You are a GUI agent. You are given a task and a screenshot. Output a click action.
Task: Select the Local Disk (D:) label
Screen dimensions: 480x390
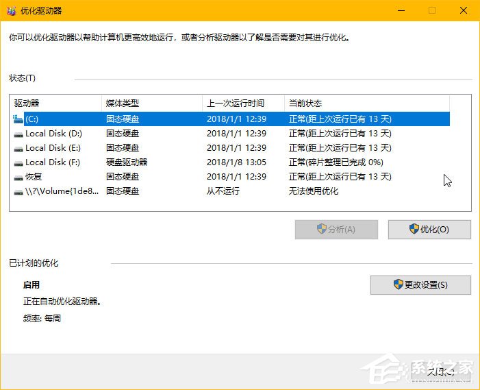53,134
